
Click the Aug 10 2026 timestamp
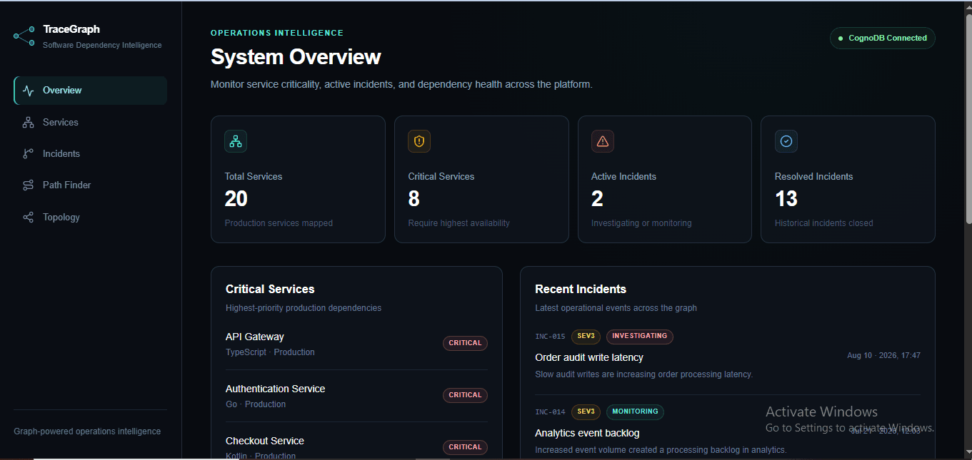[x=883, y=355]
